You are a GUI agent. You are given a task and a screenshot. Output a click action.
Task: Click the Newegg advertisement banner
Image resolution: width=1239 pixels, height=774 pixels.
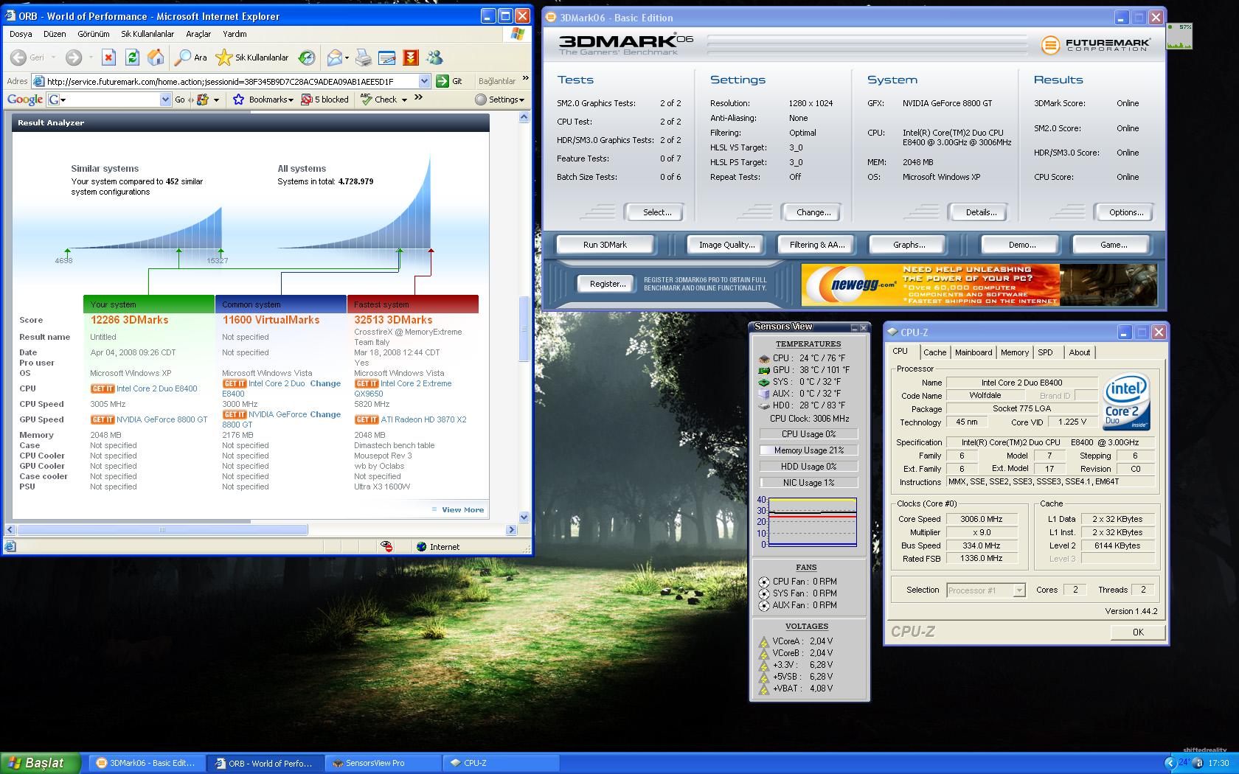pyautogui.click(x=979, y=285)
